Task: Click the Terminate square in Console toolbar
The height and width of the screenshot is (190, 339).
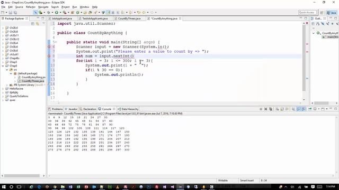Action: tap(261, 109)
